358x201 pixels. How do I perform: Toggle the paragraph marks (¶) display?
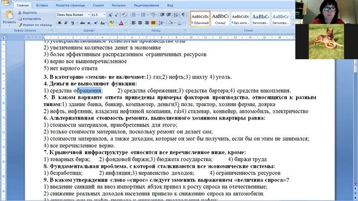point(183,15)
